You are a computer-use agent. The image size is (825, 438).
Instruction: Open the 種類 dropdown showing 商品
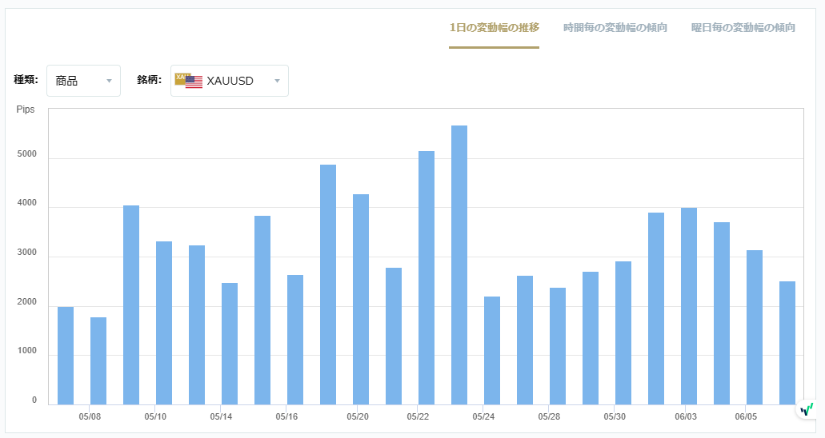click(84, 81)
